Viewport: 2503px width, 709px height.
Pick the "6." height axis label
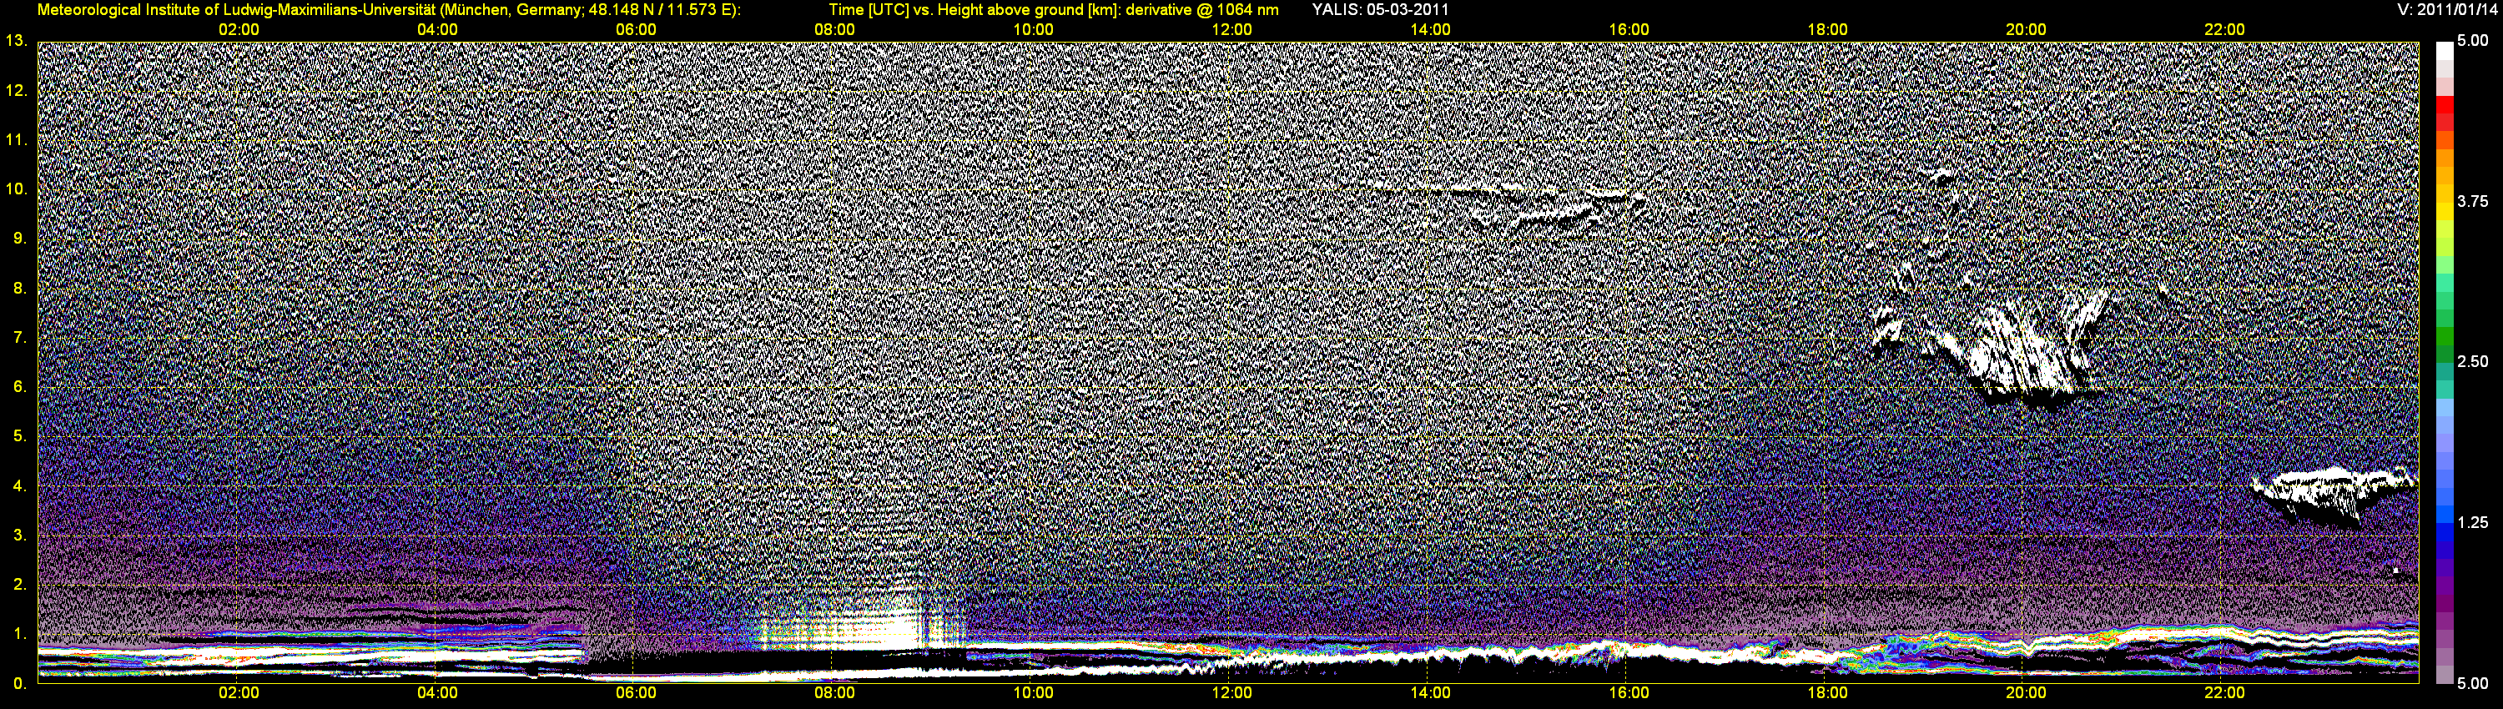[x=19, y=386]
